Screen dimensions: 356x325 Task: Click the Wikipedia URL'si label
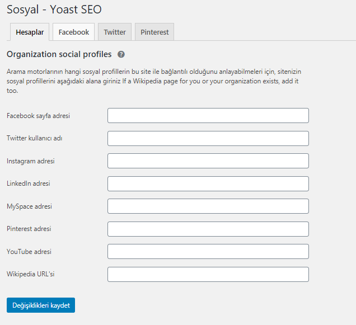pos(31,274)
